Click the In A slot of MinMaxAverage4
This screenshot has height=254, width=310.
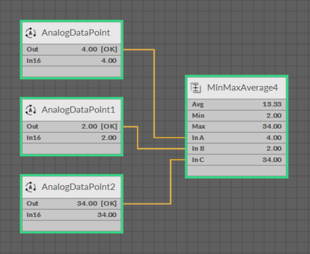point(236,137)
